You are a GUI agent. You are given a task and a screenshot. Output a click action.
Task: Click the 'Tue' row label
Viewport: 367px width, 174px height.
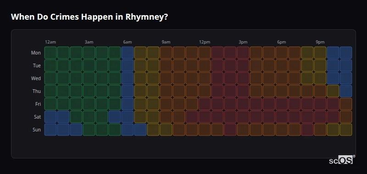click(x=37, y=65)
